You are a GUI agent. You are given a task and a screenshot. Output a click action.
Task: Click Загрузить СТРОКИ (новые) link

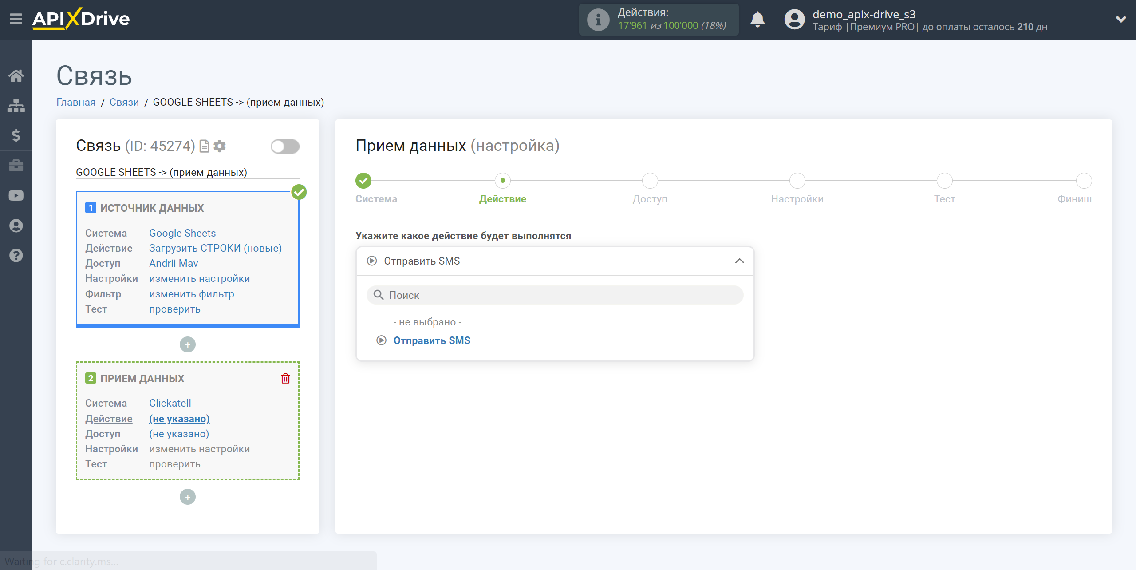click(x=215, y=248)
